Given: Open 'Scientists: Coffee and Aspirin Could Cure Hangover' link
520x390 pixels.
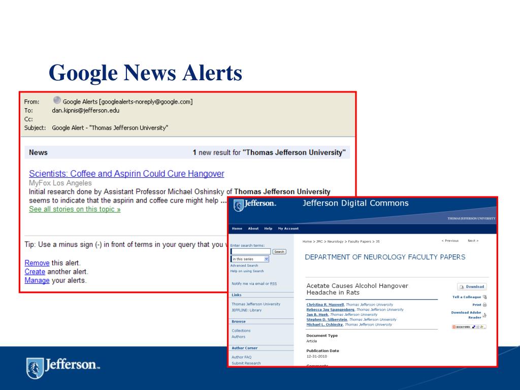Looking at the screenshot, I should (126, 174).
